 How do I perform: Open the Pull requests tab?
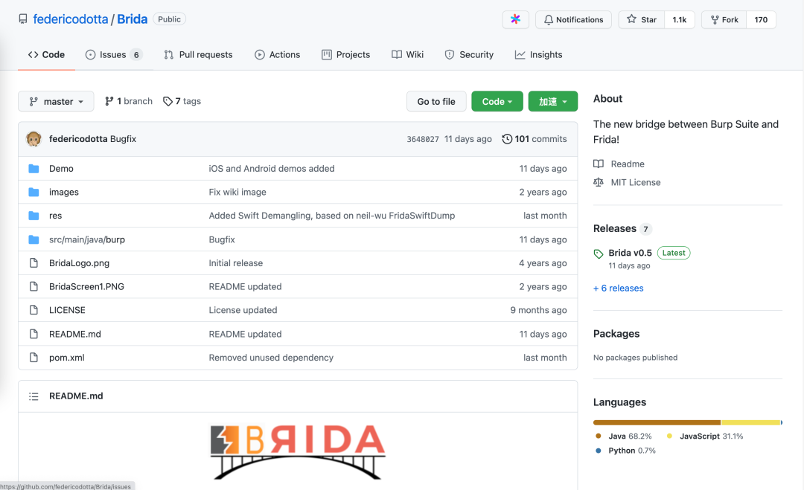(198, 55)
